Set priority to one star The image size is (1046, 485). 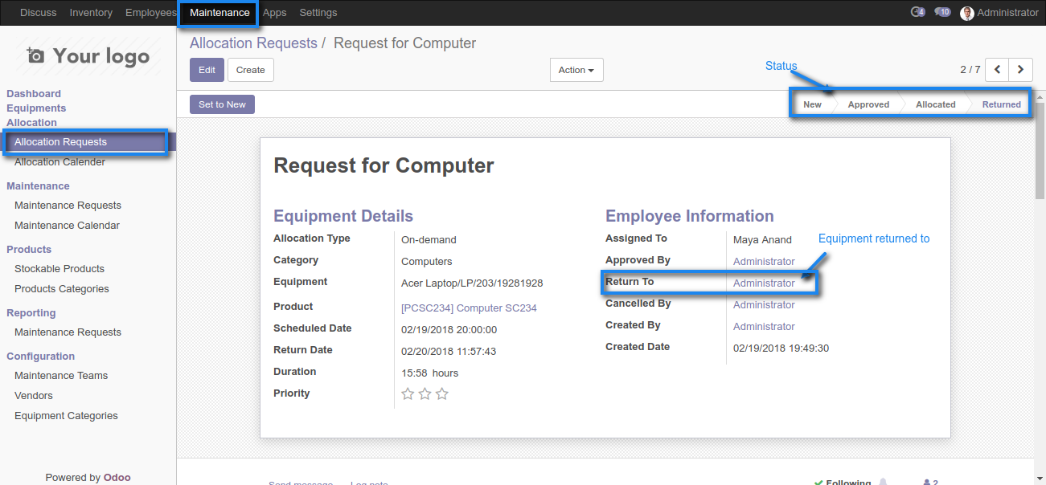pyautogui.click(x=408, y=393)
